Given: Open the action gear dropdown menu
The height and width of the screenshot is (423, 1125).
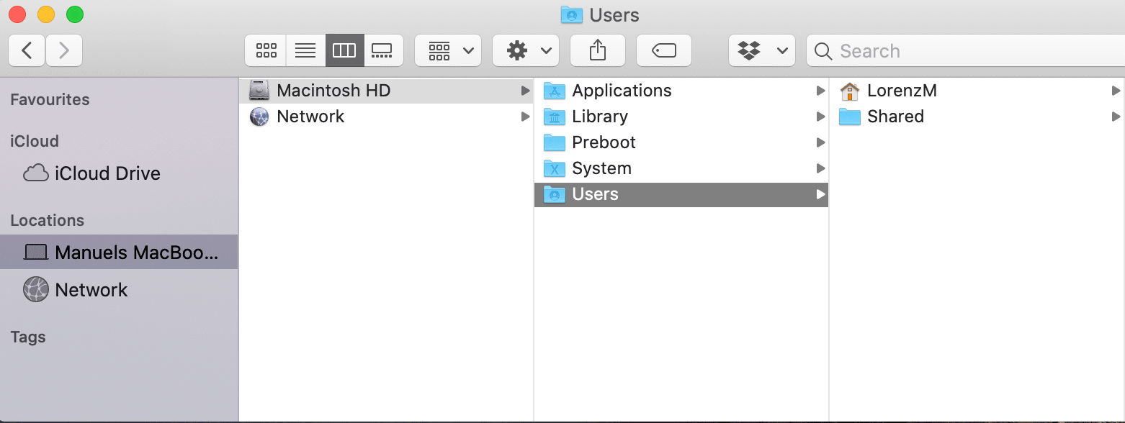Looking at the screenshot, I should (525, 50).
